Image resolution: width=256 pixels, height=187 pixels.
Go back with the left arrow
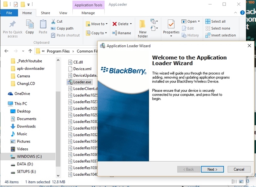tap(6, 51)
